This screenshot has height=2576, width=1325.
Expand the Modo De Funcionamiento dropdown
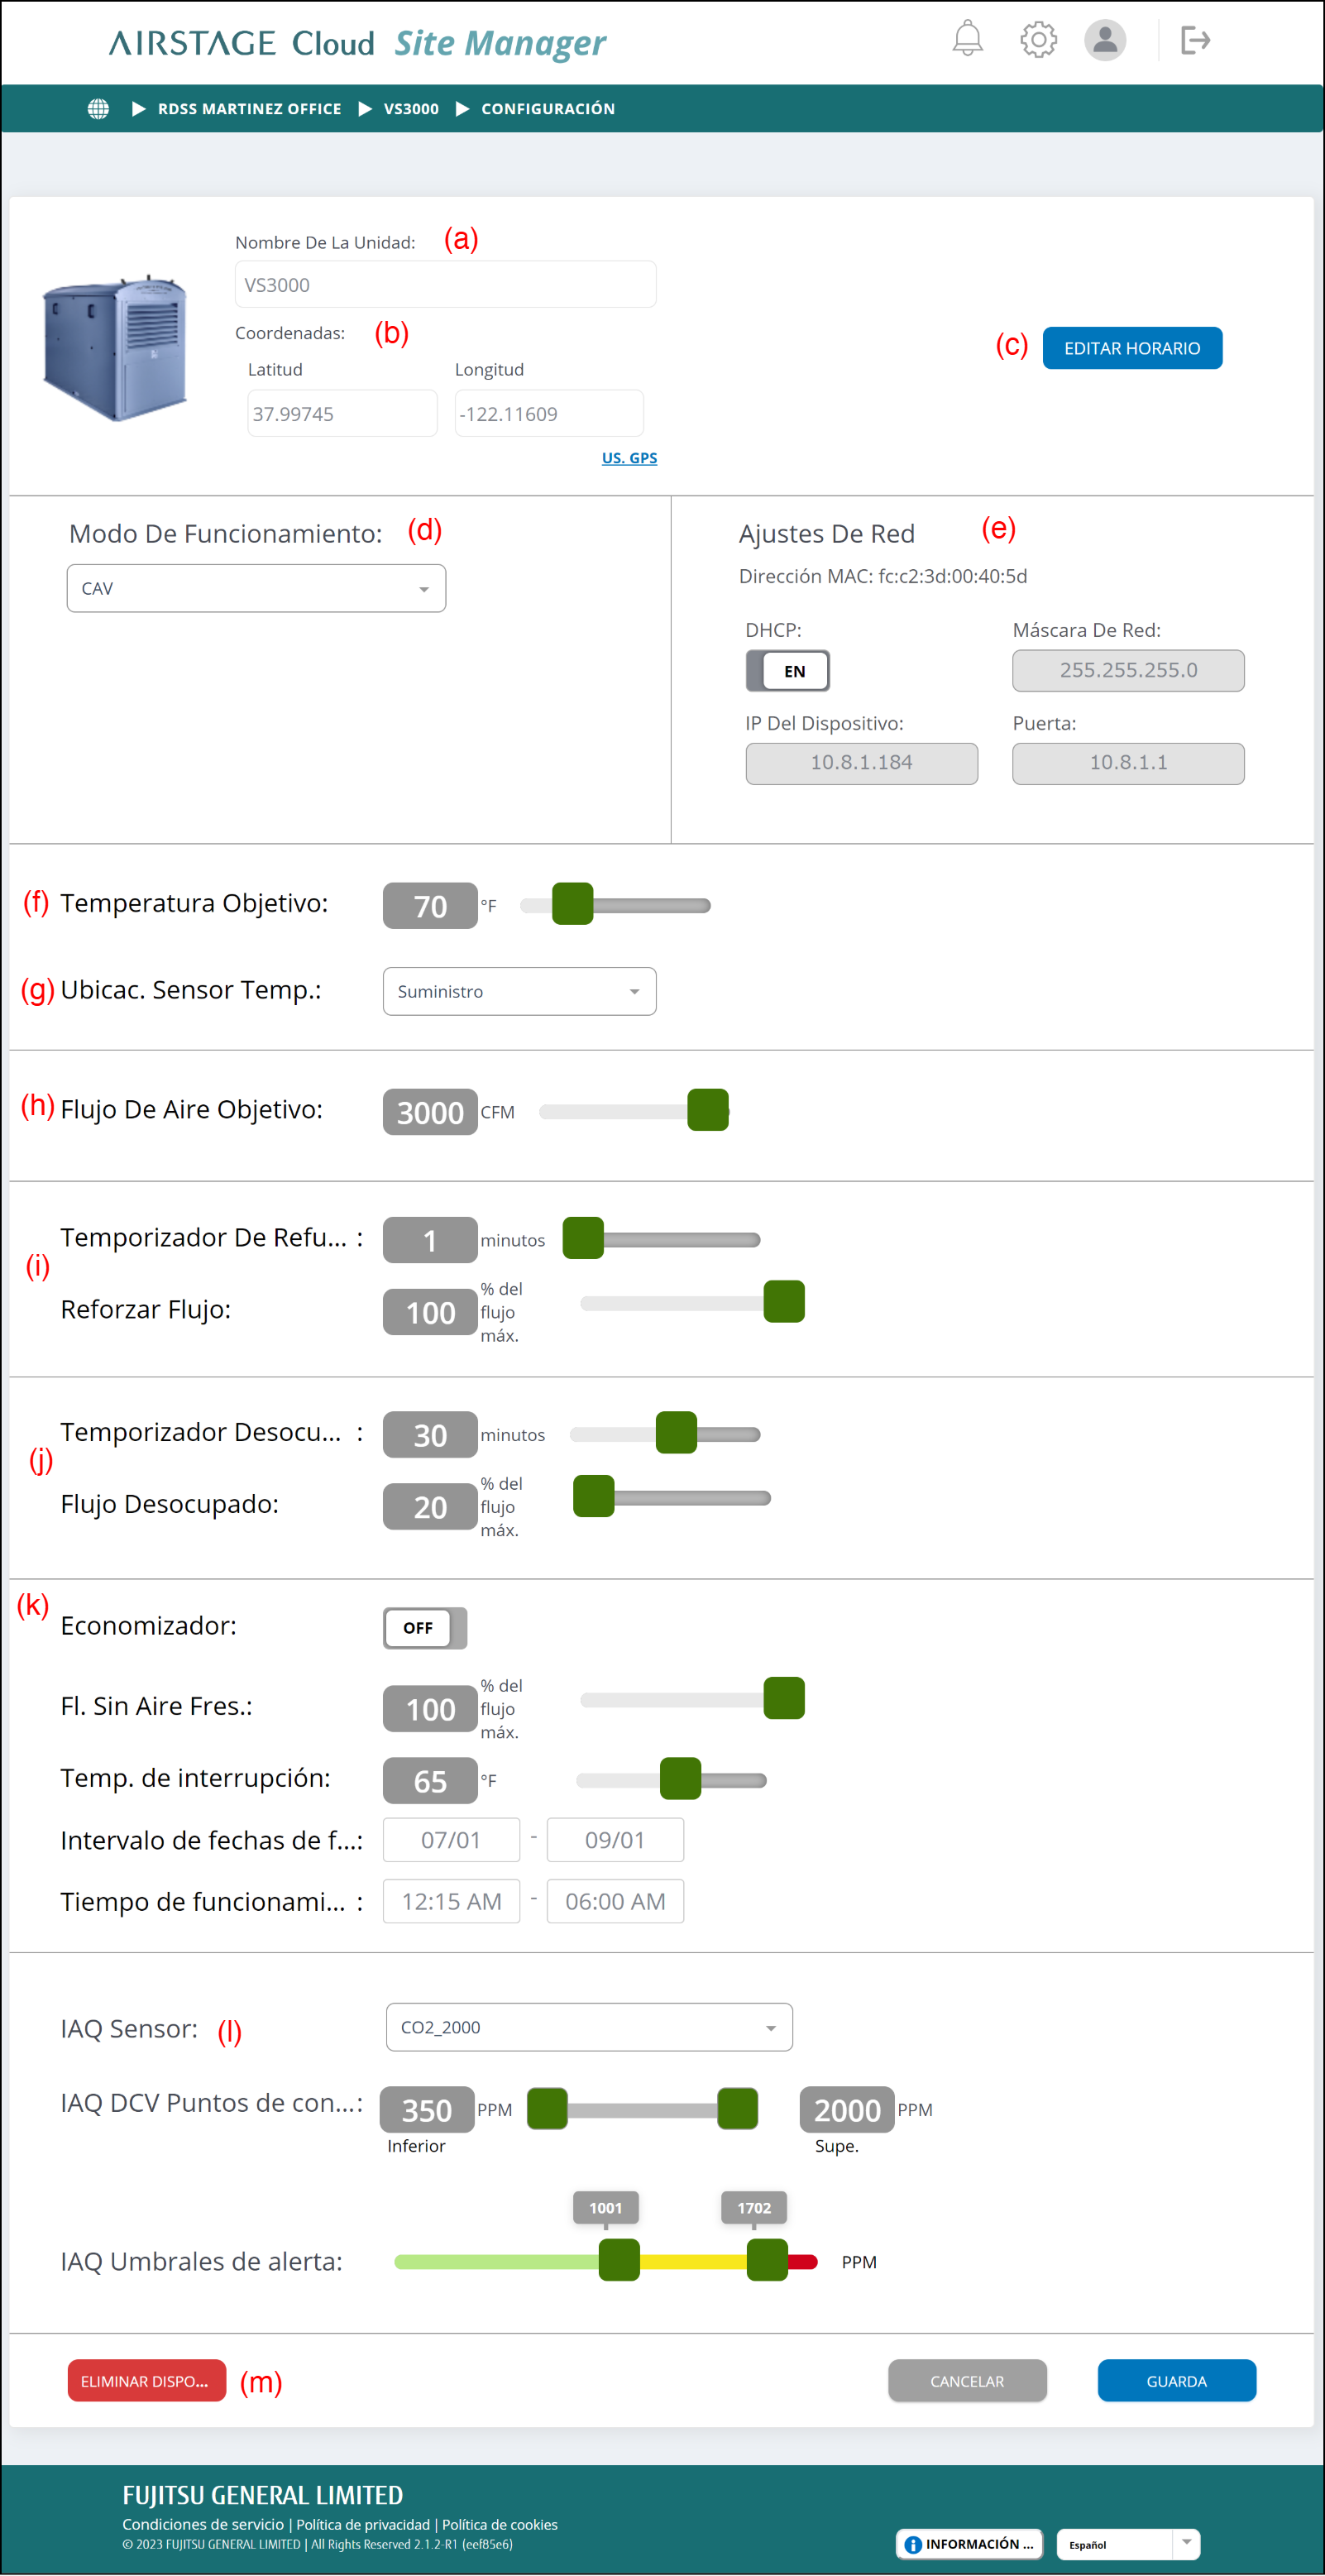[x=256, y=588]
